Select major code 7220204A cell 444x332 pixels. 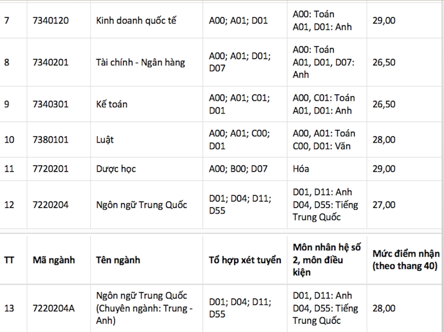[x=54, y=308]
